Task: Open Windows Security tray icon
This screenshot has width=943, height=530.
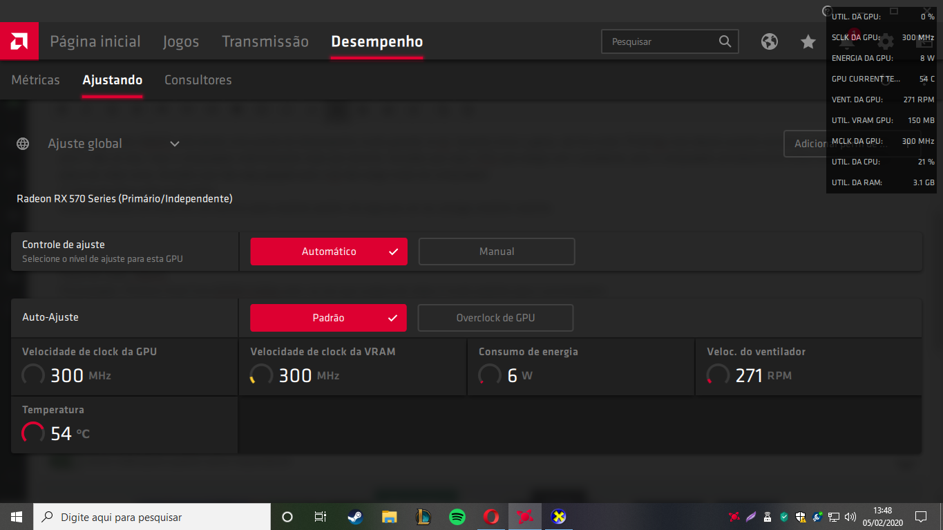Action: point(801,517)
